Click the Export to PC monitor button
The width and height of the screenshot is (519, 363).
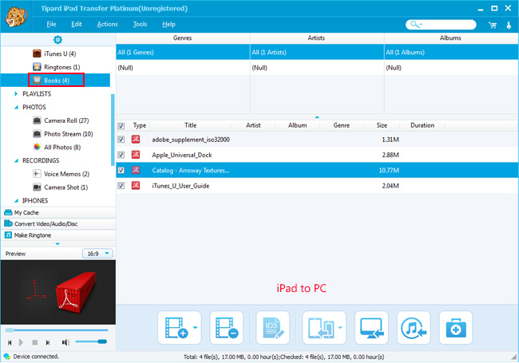point(371,328)
